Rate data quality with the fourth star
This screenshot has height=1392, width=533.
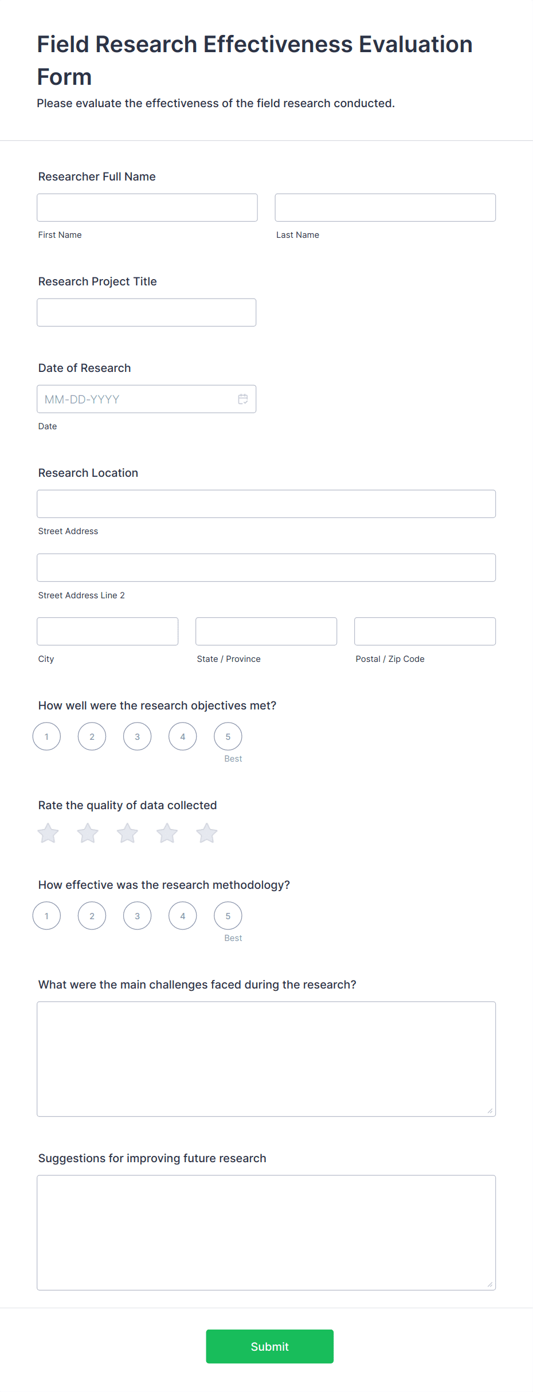tap(167, 833)
